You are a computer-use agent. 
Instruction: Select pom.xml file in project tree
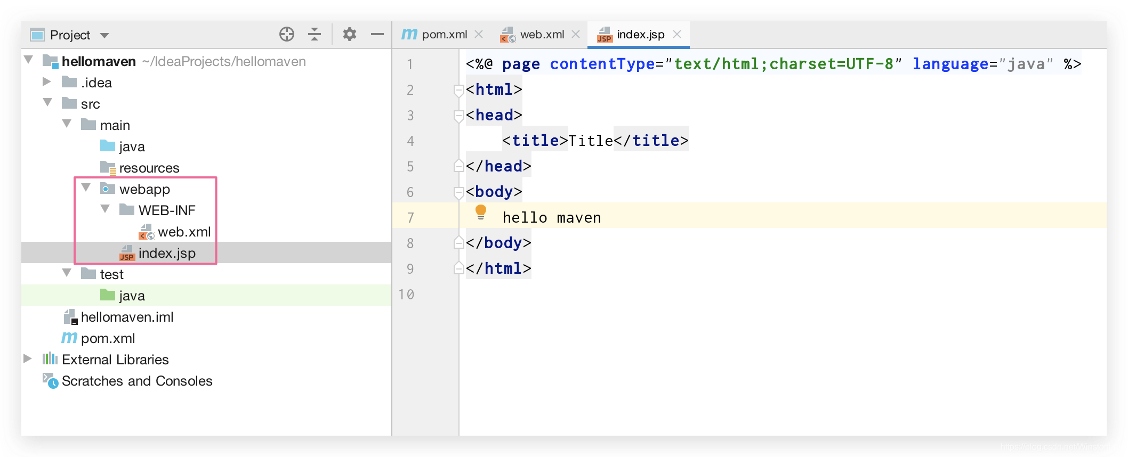(108, 338)
